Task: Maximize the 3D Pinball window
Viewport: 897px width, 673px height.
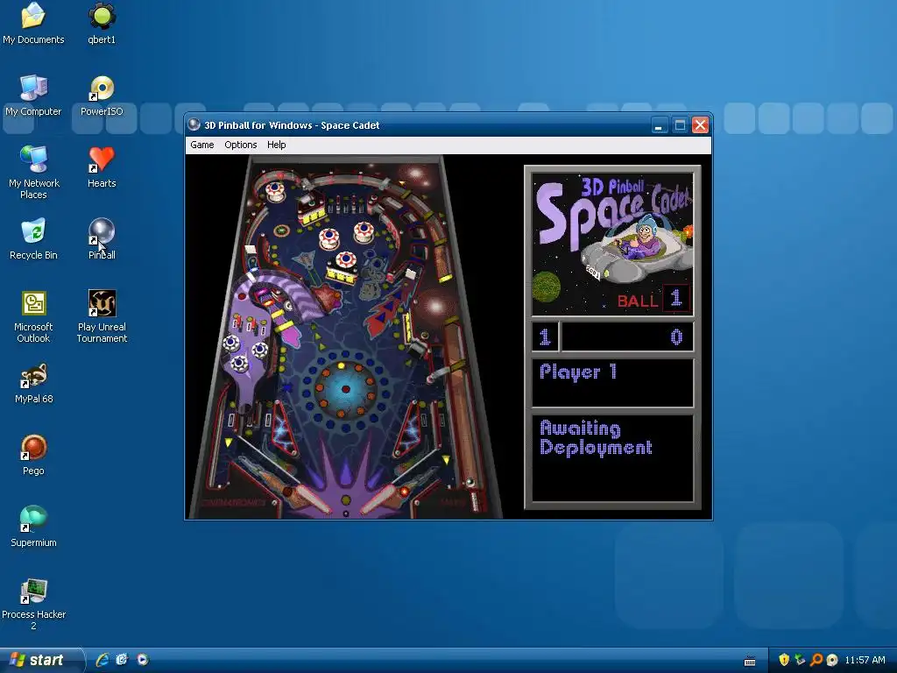Action: [x=680, y=124]
